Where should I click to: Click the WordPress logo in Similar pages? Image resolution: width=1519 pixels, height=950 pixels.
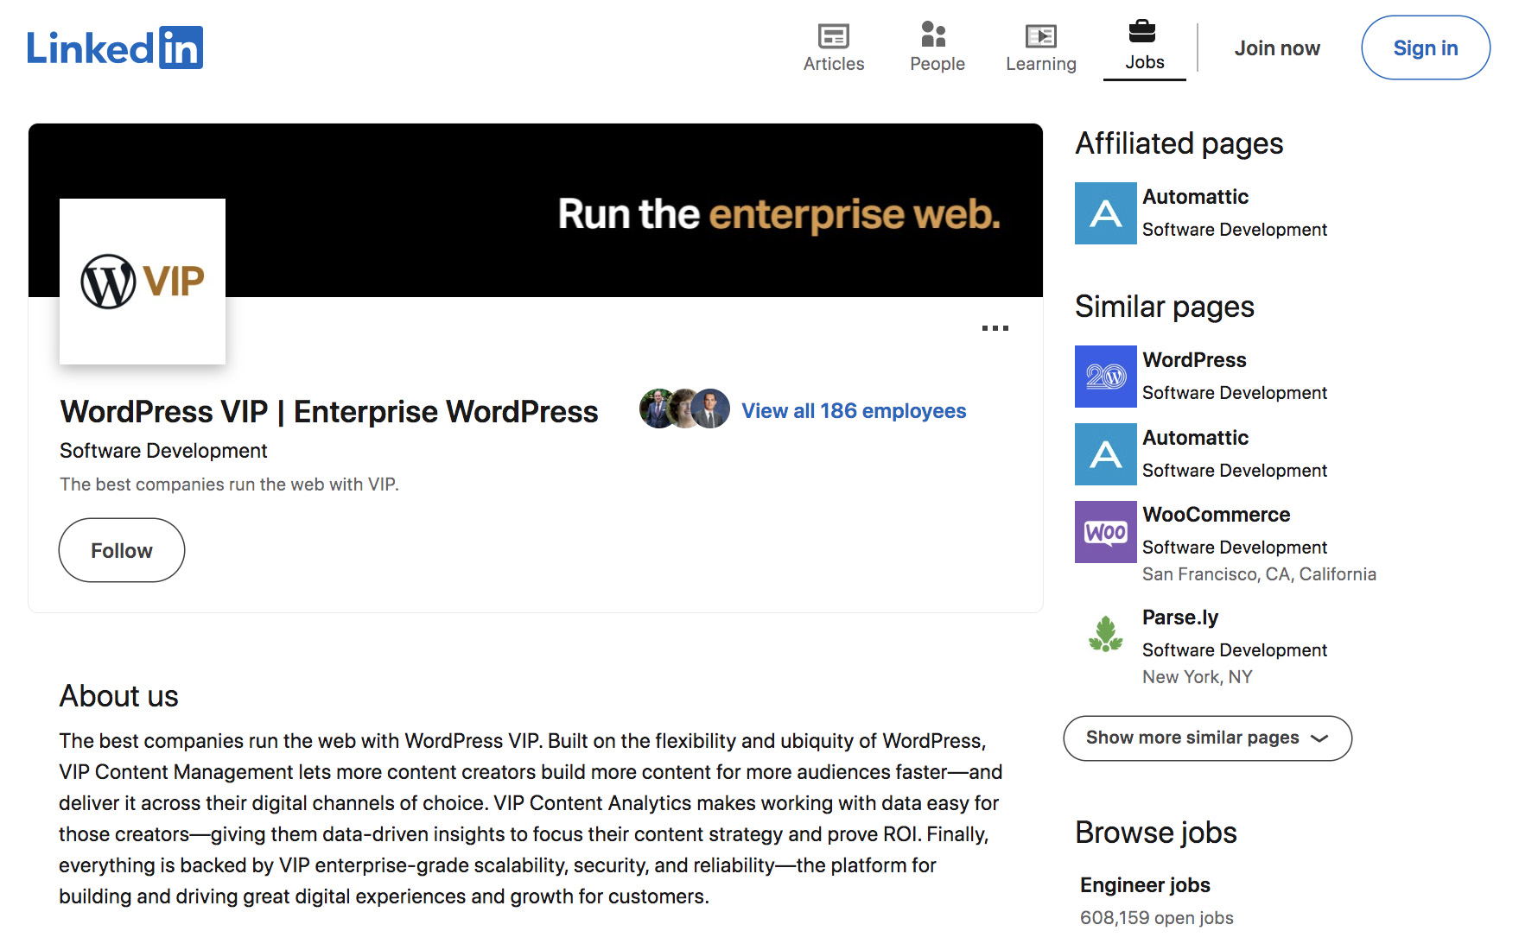click(x=1105, y=377)
